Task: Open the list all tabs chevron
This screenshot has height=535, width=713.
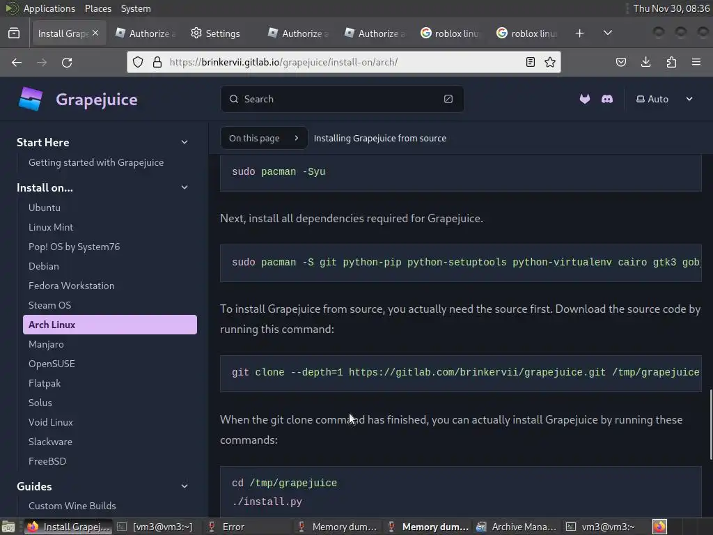Action: (607, 33)
